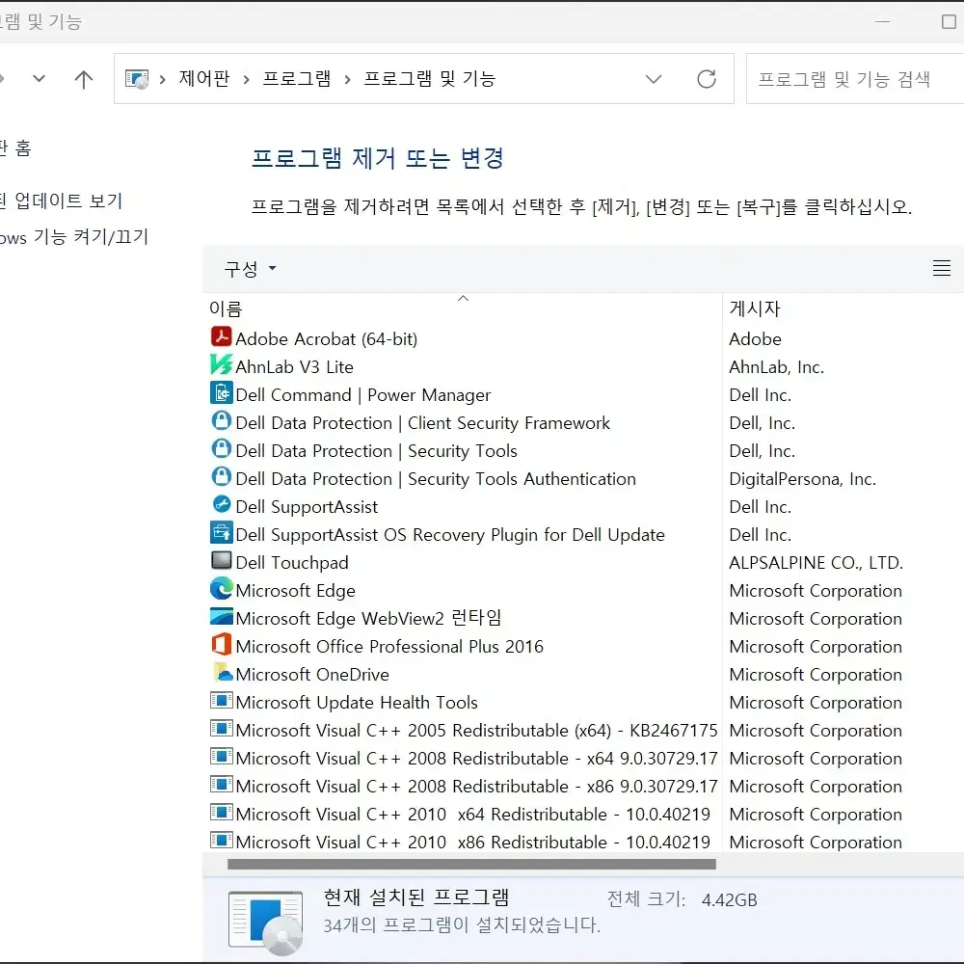Select Dell SupportAssist row text
Image resolution: width=964 pixels, height=964 pixels.
(x=307, y=507)
